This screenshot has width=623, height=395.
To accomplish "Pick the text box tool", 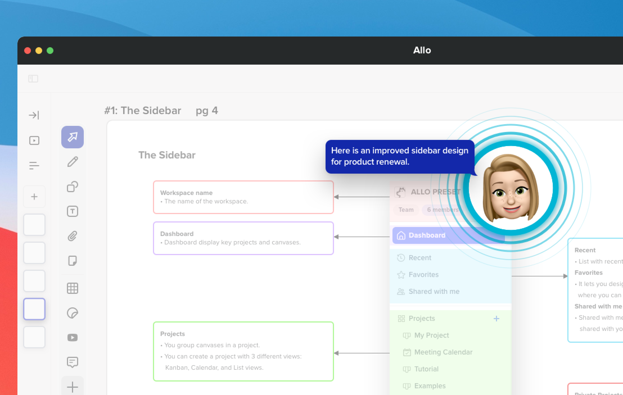I will (73, 211).
